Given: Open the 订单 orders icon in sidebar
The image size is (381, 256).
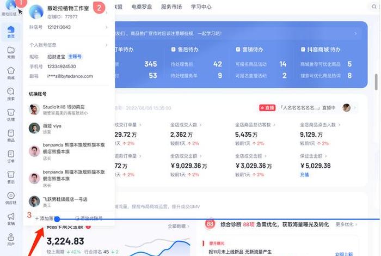Looking at the screenshot, I should 11,157.
